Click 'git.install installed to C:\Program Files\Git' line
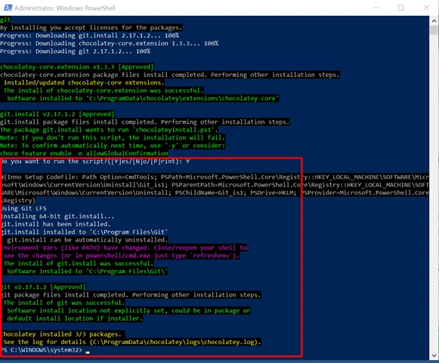This screenshot has width=439, height=363. coord(84,232)
